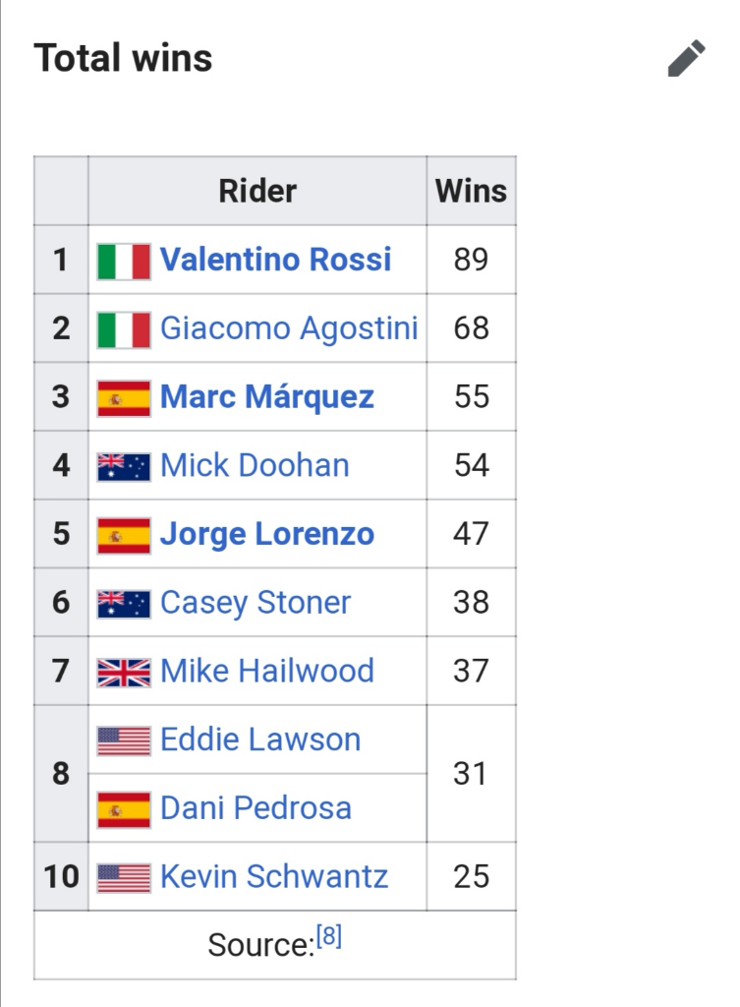The image size is (740, 1007).
Task: Visit the Mike Hailwood link
Action: (x=267, y=671)
